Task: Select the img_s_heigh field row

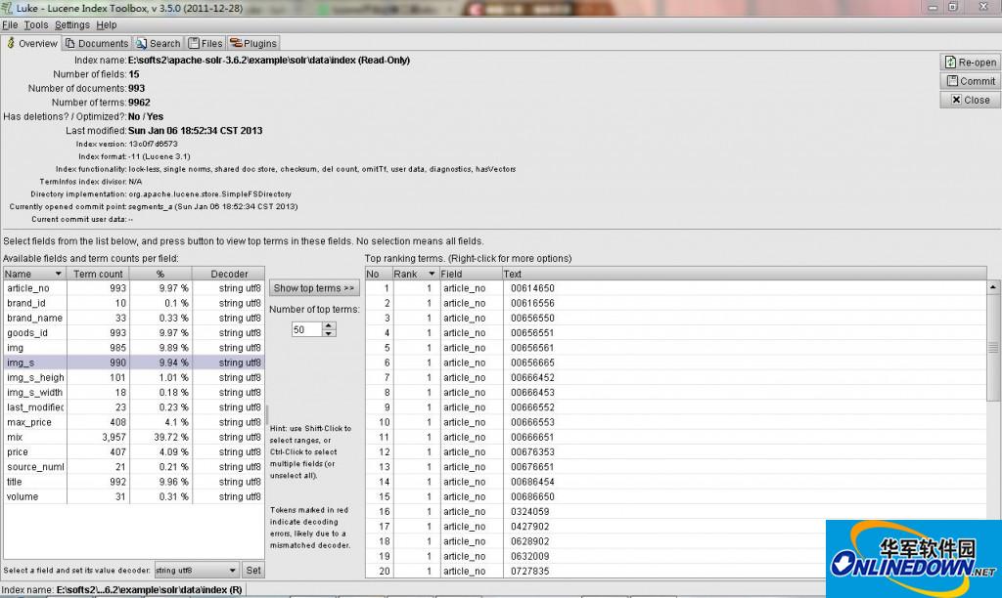Action: tap(133, 377)
